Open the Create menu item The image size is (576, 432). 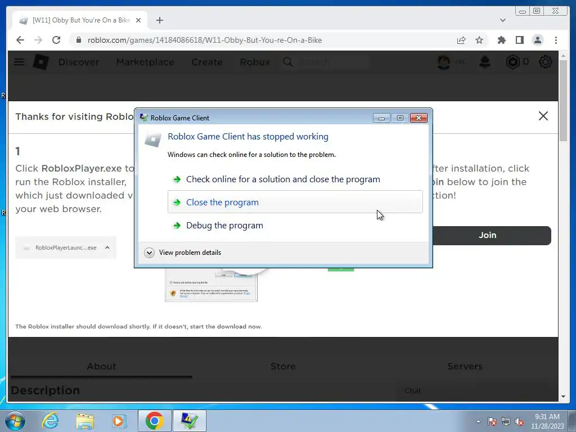point(207,62)
